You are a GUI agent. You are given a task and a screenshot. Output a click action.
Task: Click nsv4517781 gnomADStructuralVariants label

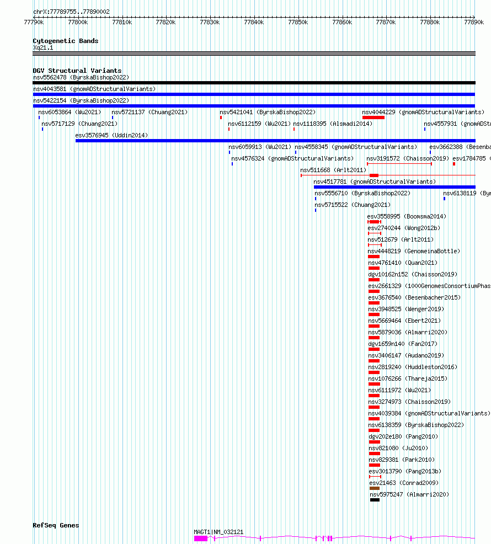pyautogui.click(x=375, y=182)
